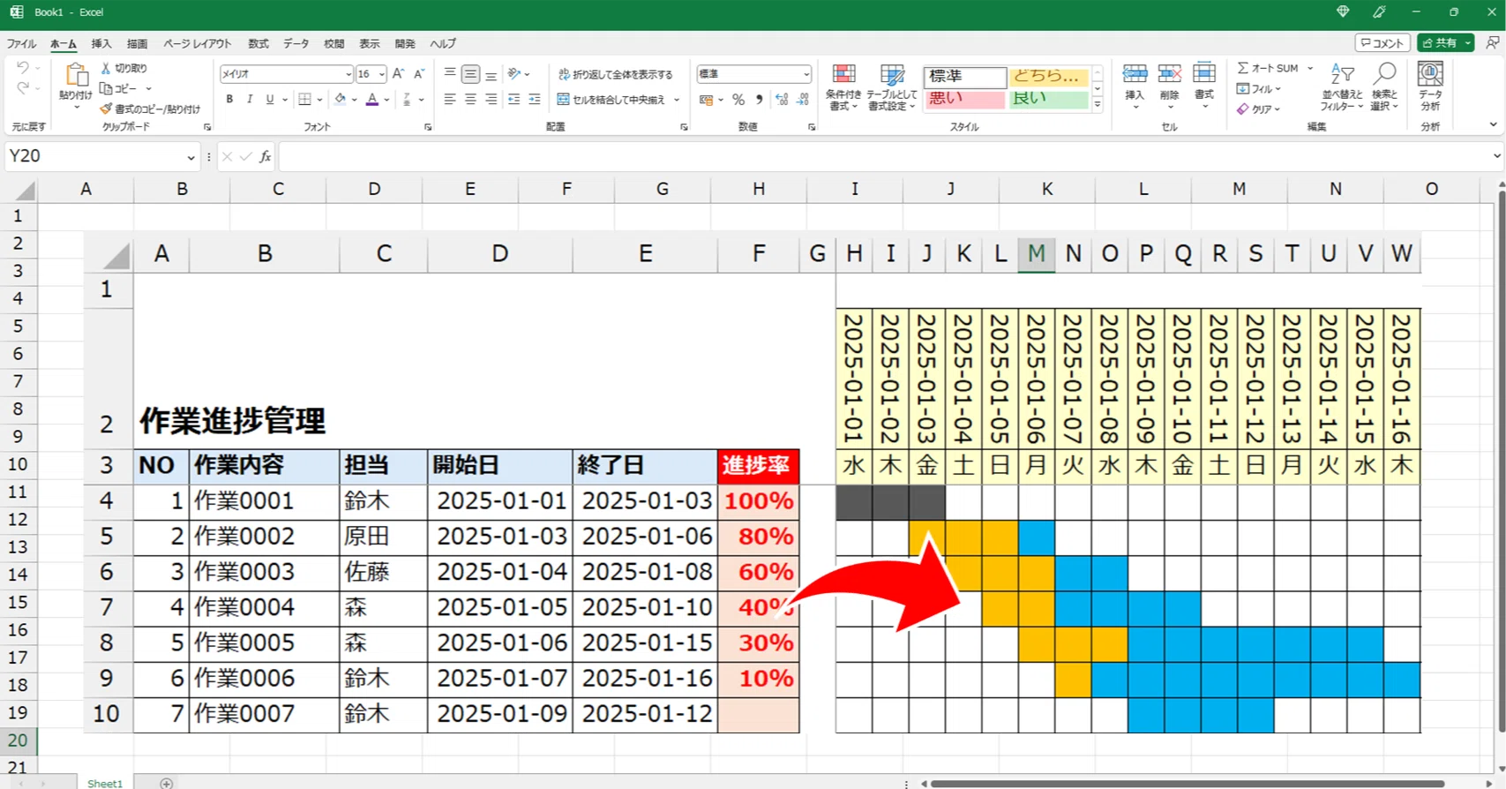Switch to the 挿入 (Insert) ribbon tab
1506x789 pixels.
101,43
